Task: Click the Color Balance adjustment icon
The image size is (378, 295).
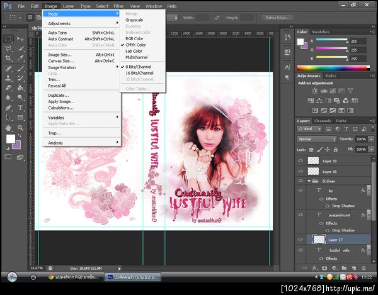Action: coord(319,101)
